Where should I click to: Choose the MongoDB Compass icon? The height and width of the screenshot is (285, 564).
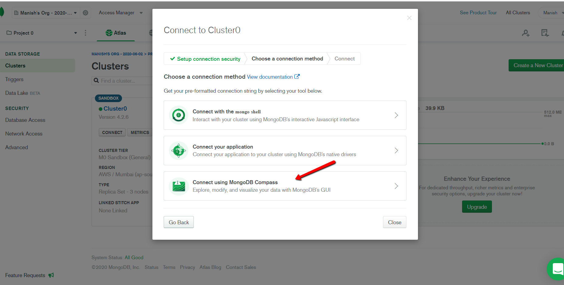tap(179, 186)
